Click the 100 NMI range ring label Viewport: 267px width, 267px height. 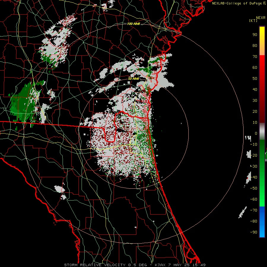[x=133, y=24]
